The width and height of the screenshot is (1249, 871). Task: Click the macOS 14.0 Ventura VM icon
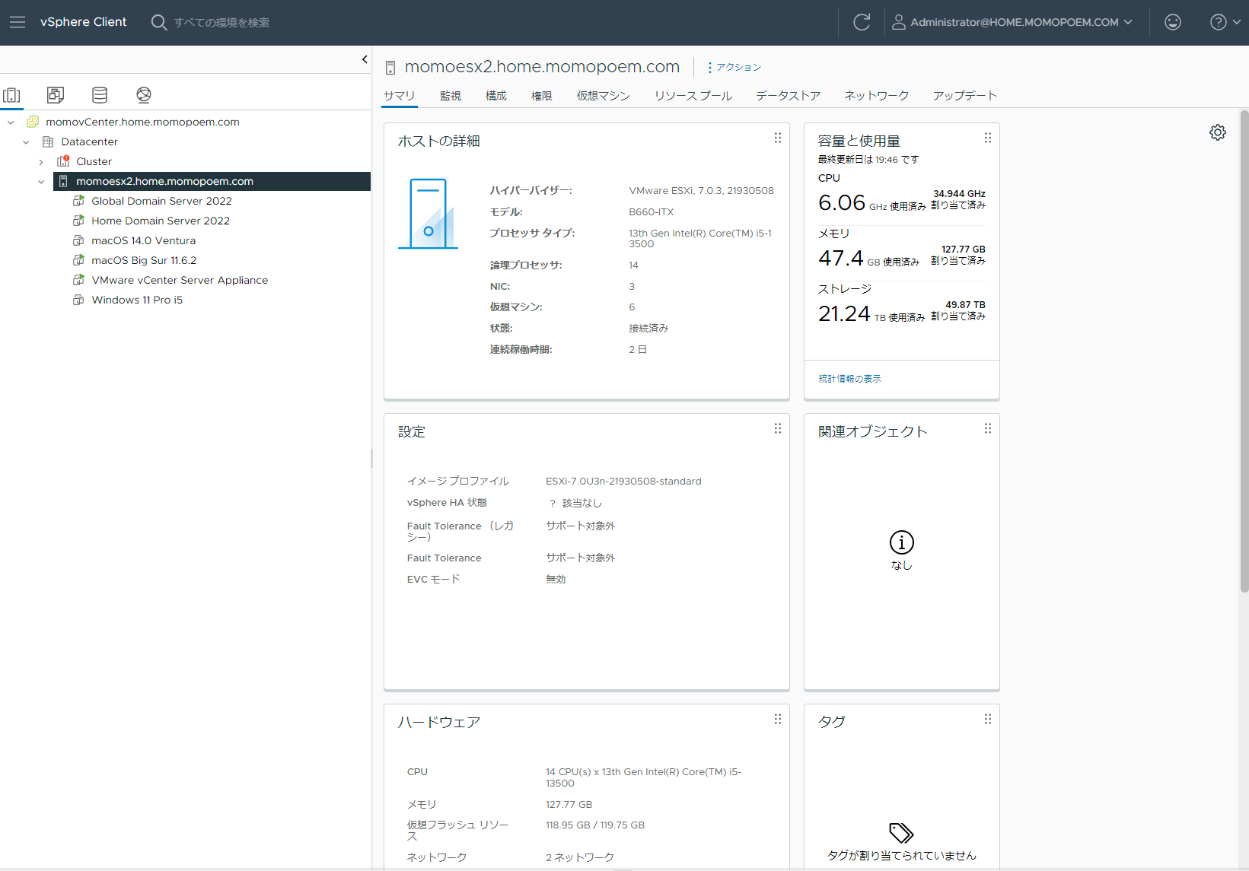78,240
